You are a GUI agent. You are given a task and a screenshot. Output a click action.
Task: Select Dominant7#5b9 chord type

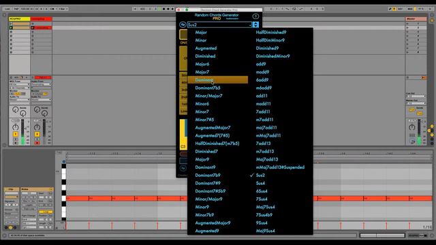211,191
